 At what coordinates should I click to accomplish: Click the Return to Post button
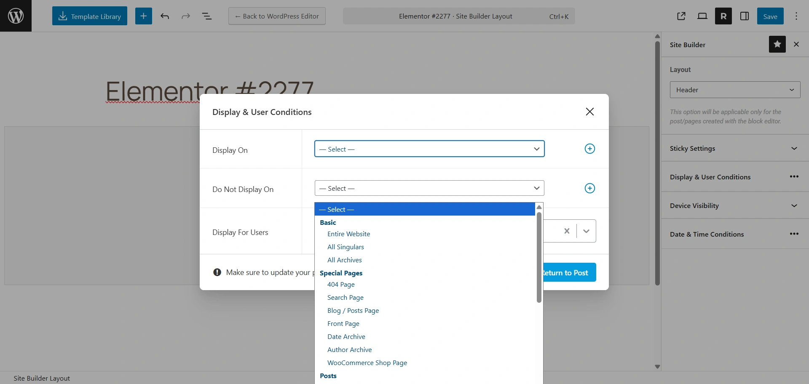coord(569,272)
